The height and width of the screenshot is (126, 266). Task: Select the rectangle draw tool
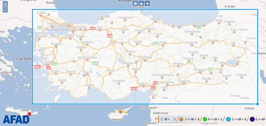[141, 4]
